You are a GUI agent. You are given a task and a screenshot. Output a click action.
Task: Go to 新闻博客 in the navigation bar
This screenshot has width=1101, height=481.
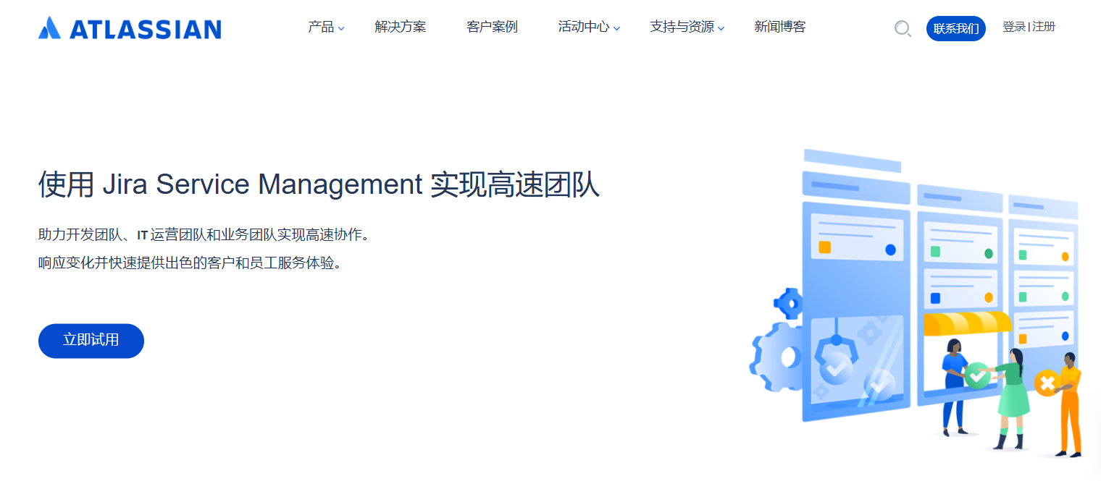tap(779, 27)
